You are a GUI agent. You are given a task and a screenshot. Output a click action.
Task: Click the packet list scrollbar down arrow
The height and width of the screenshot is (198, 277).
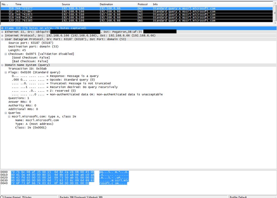tap(275, 23)
